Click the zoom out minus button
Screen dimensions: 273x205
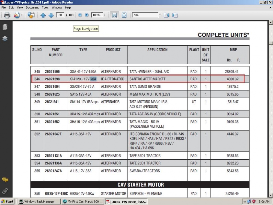[80, 15]
